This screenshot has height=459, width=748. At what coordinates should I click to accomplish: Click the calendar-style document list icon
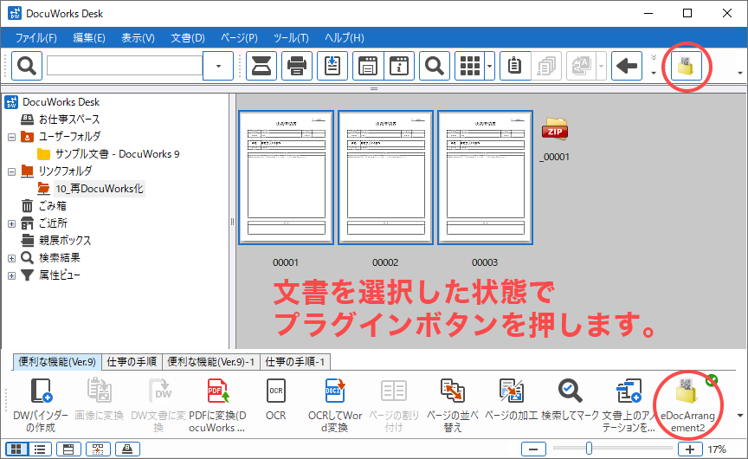point(368,65)
